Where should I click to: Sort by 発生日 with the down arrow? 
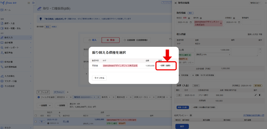click(x=59, y=112)
